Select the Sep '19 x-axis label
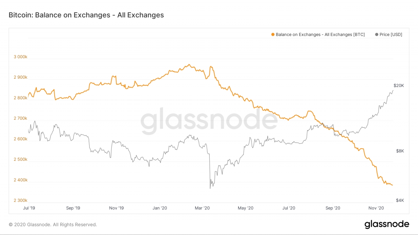418x235 pixels. tap(73, 208)
